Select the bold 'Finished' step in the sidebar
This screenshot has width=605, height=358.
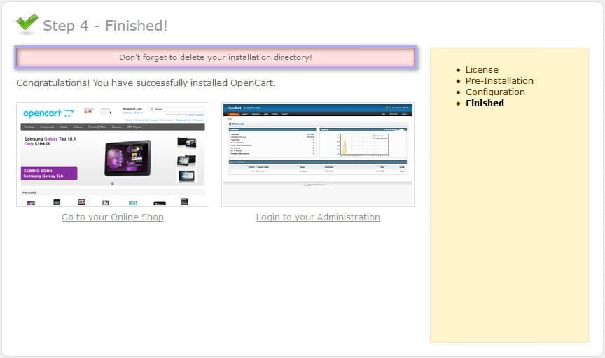485,103
